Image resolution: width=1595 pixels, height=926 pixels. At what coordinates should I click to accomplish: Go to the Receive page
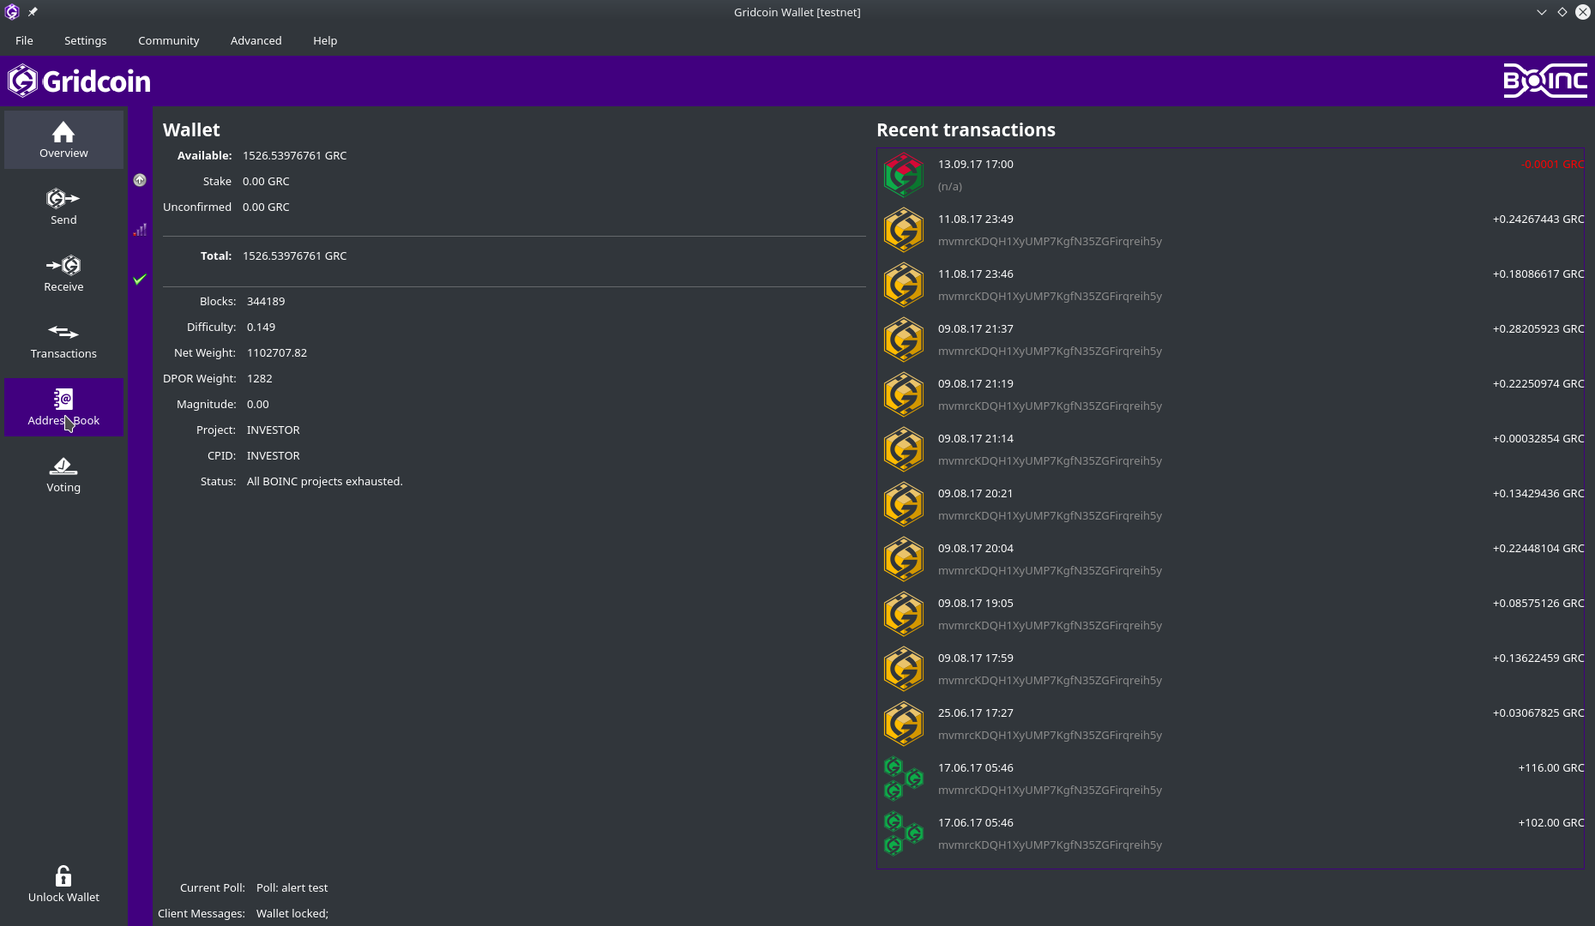(x=63, y=274)
